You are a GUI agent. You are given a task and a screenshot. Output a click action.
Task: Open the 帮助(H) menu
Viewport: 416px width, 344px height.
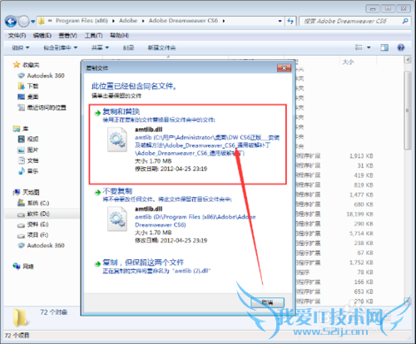(x=120, y=36)
